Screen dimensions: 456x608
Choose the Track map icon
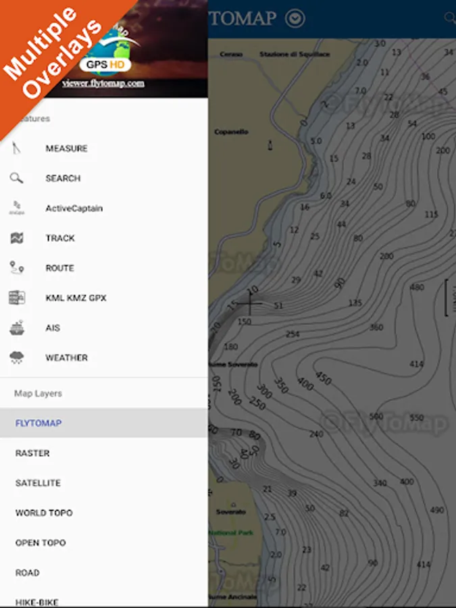(17, 238)
